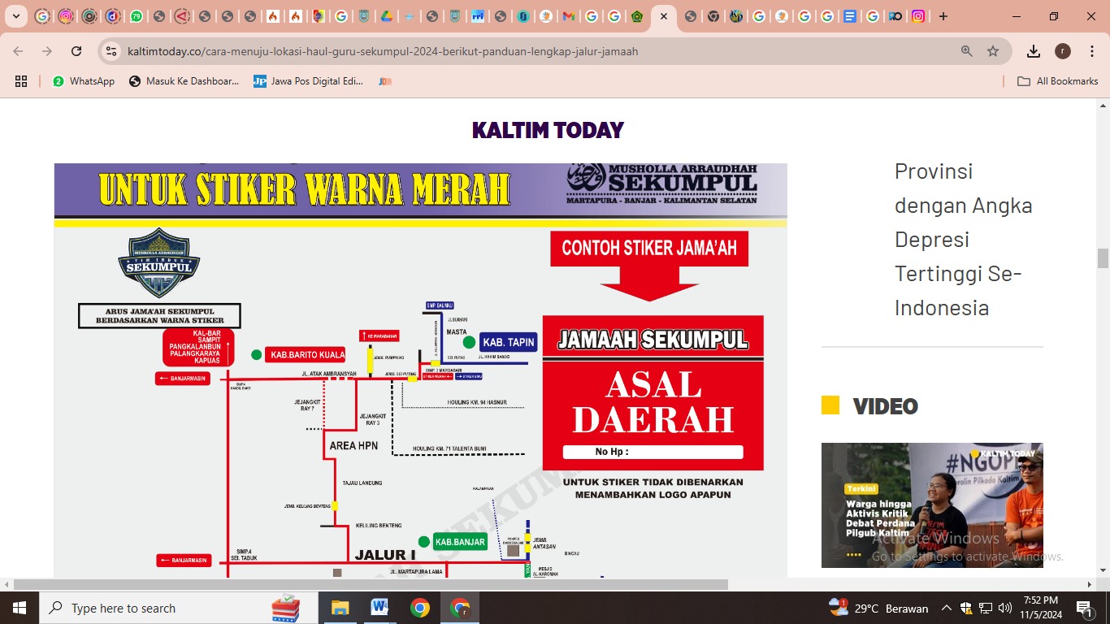Image resolution: width=1110 pixels, height=624 pixels.
Task: Click the taskbar search box
Action: tap(179, 608)
